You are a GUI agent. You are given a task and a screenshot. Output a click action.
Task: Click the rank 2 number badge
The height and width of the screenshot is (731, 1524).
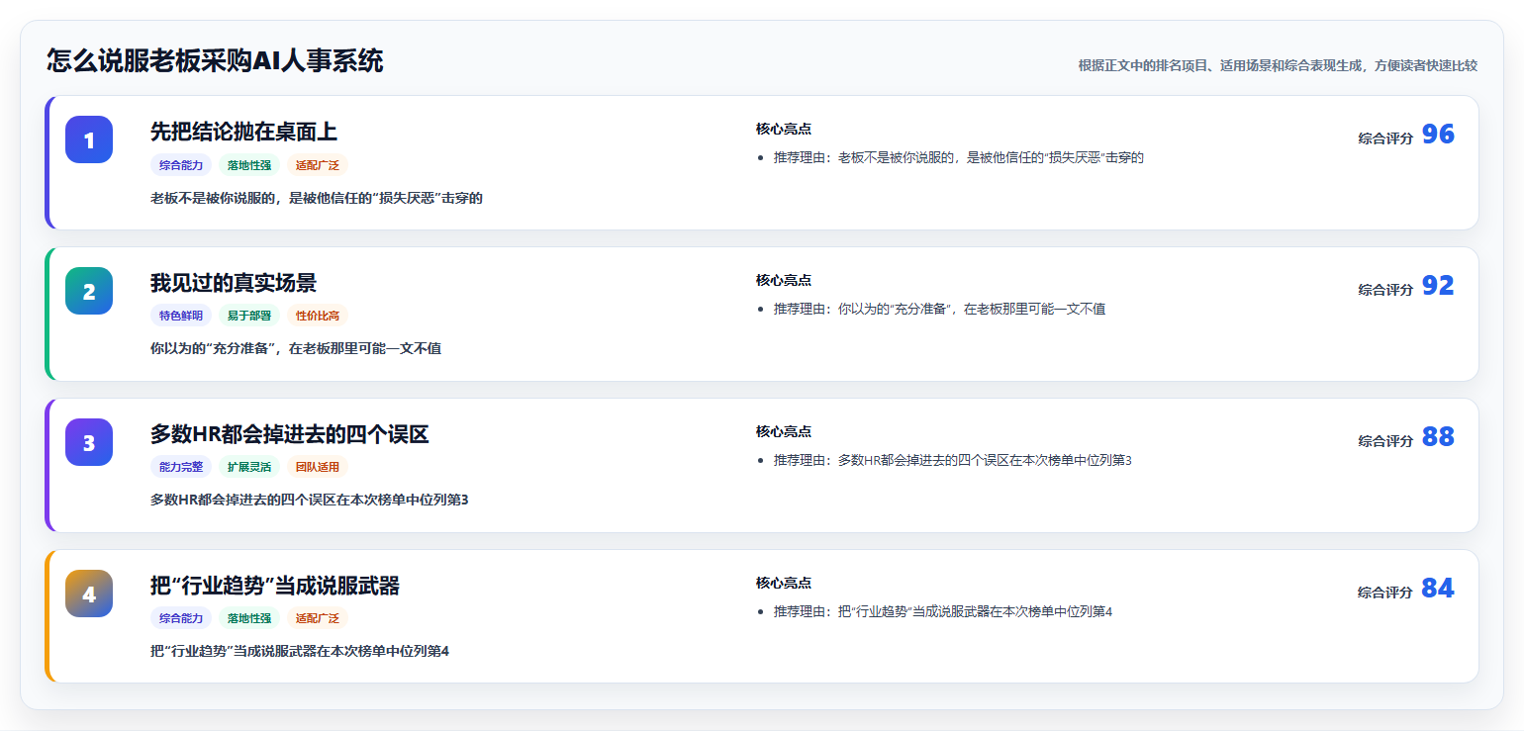89,291
